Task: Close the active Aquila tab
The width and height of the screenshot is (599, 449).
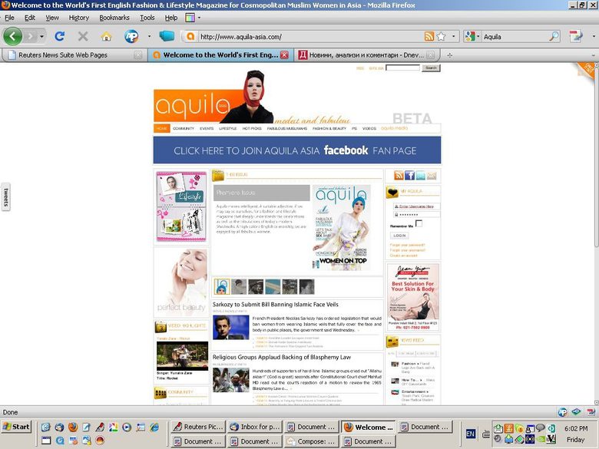Action: coord(284,55)
